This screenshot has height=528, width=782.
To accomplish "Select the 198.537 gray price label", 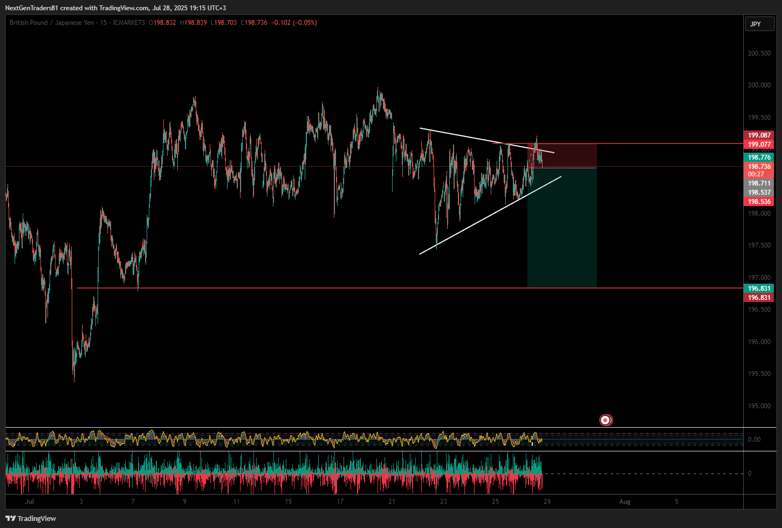I will 759,193.
